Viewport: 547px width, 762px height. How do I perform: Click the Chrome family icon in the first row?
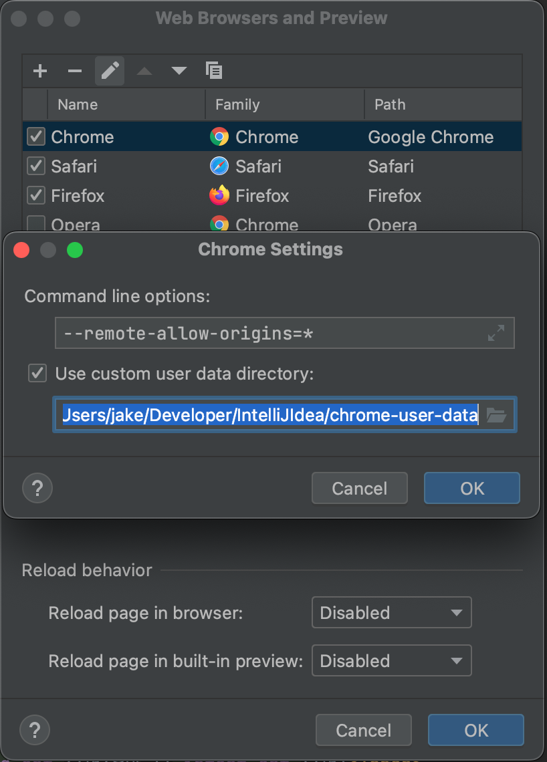click(219, 136)
